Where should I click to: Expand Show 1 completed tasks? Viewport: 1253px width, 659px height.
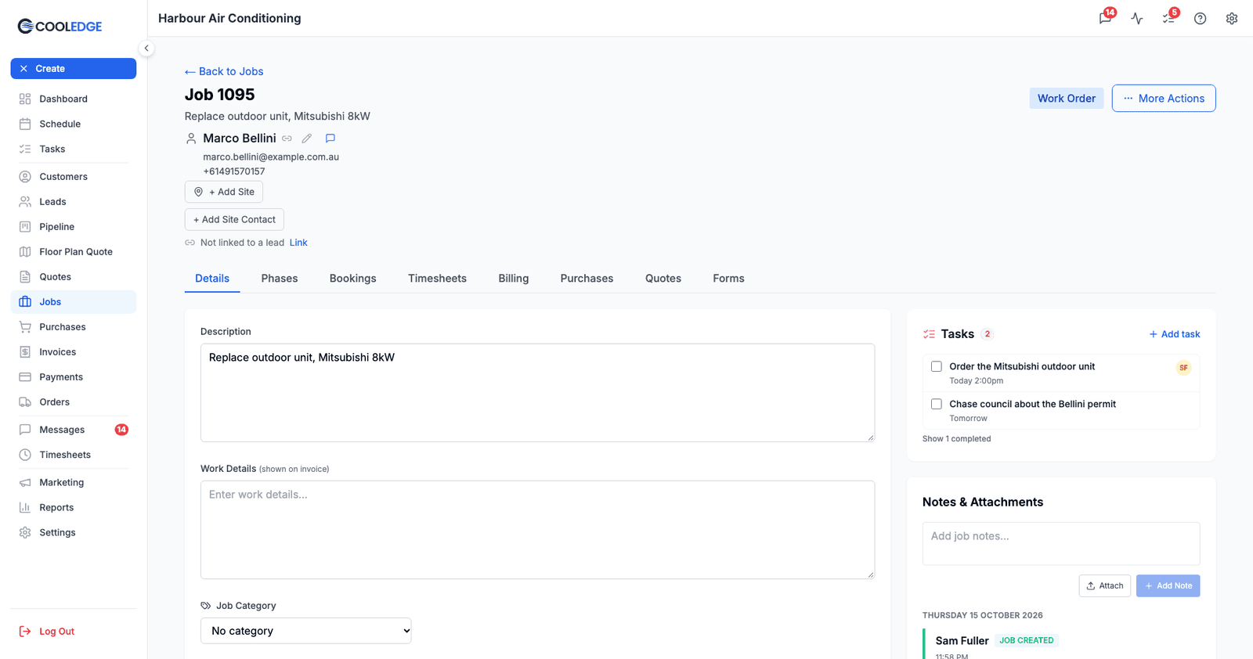click(956, 439)
